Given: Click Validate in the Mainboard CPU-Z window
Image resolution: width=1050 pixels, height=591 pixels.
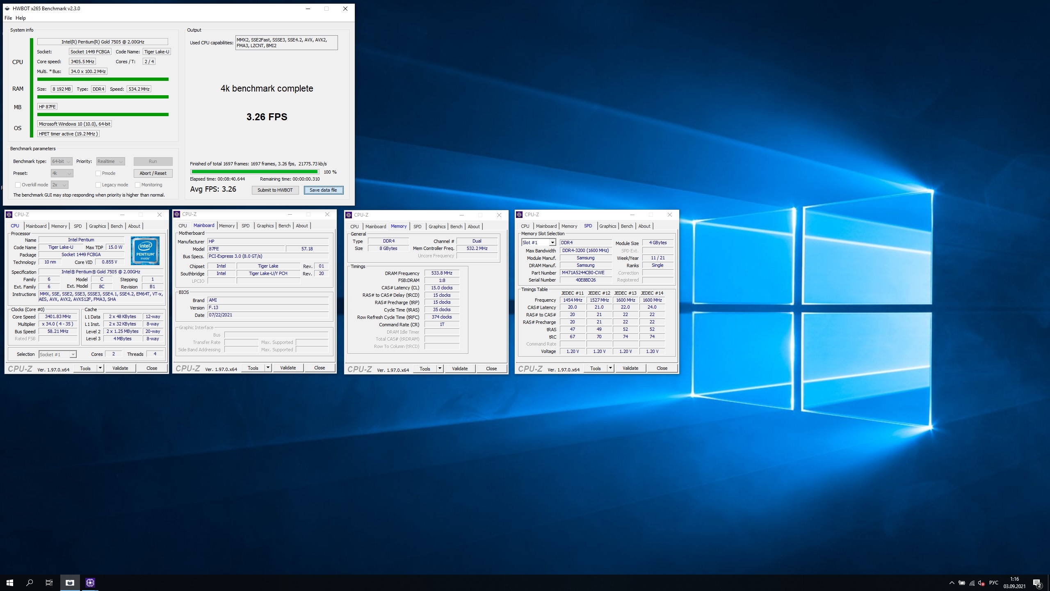Looking at the screenshot, I should (x=288, y=368).
